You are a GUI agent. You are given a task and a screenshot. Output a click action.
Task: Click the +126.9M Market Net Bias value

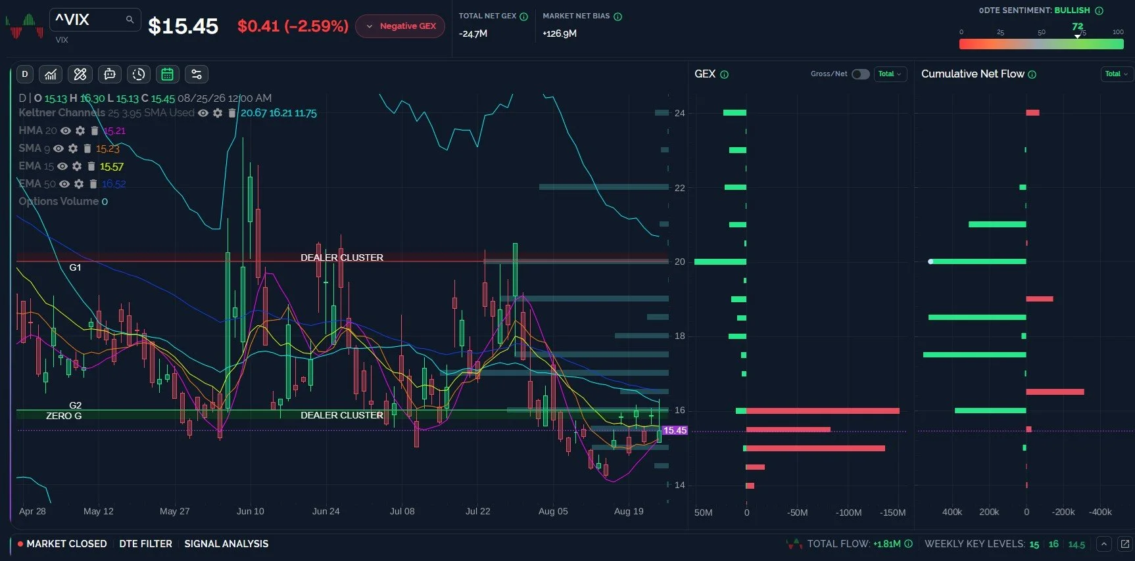pyautogui.click(x=560, y=34)
